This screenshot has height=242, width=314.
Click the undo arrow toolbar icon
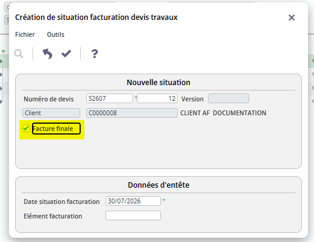[48, 54]
